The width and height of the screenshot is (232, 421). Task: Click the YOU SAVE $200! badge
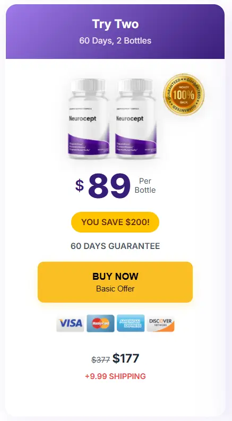[x=115, y=222]
